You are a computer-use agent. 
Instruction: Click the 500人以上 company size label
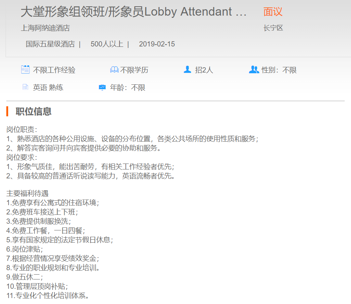click(106, 44)
